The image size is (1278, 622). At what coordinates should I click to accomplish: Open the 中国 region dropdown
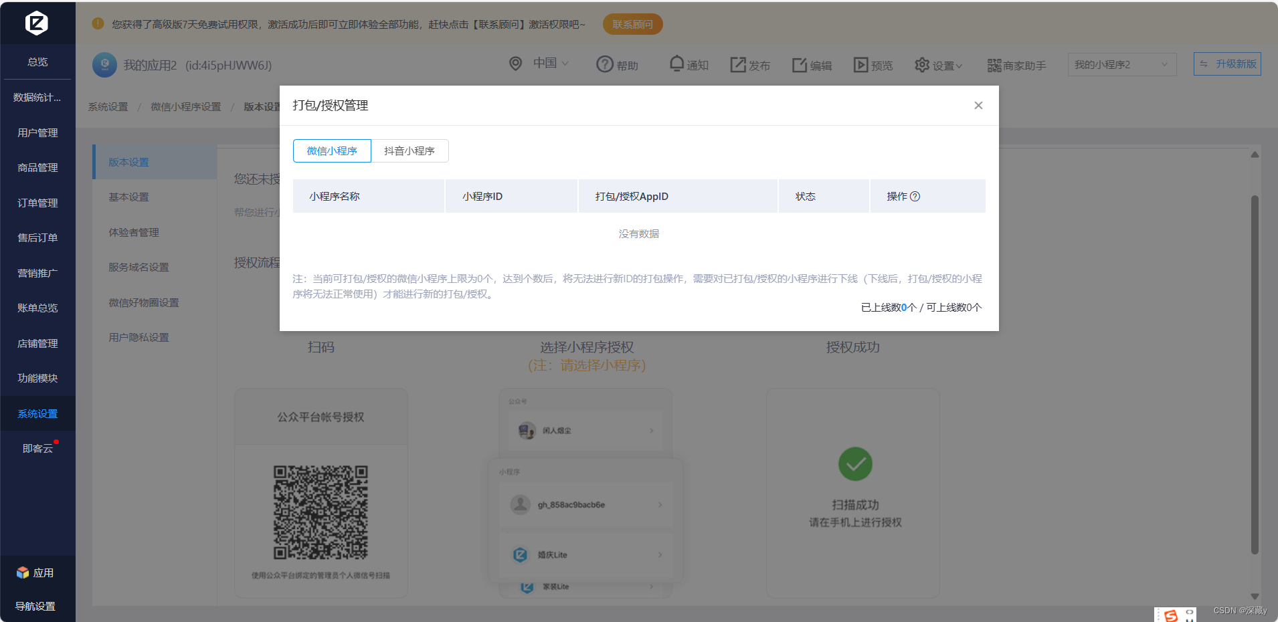(x=551, y=63)
